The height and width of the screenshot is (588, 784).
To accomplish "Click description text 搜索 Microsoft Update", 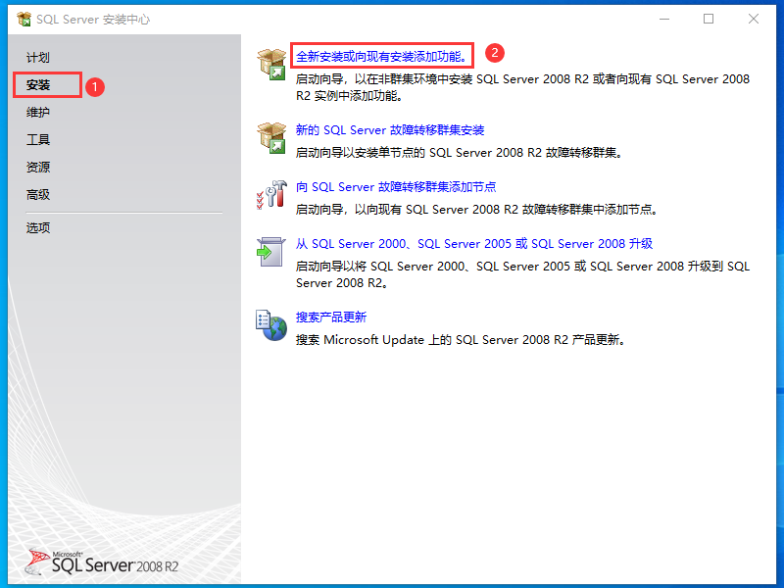I will tap(460, 340).
